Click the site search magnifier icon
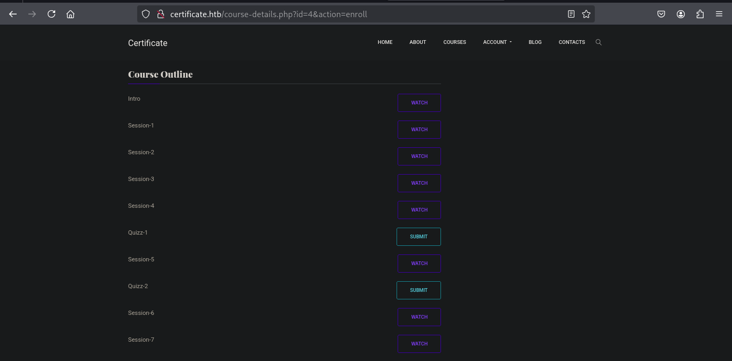The height and width of the screenshot is (361, 732). click(x=599, y=42)
